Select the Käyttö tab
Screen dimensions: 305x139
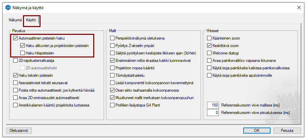pos(31,20)
